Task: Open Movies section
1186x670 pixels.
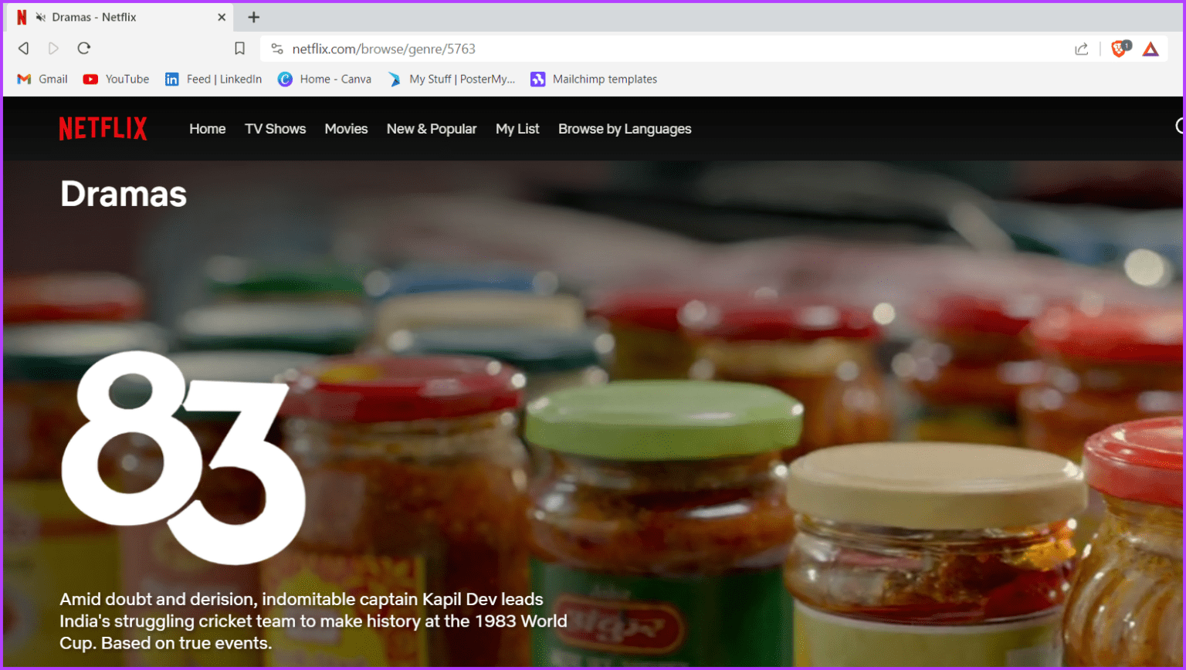Action: point(346,129)
